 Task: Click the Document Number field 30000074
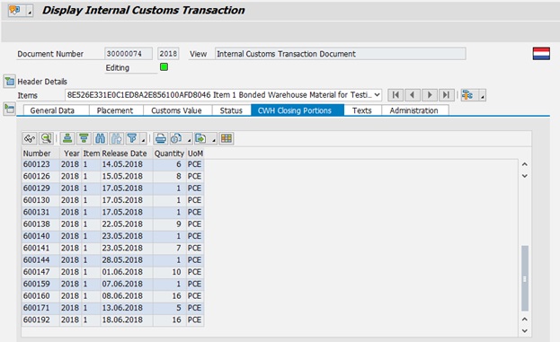click(129, 54)
